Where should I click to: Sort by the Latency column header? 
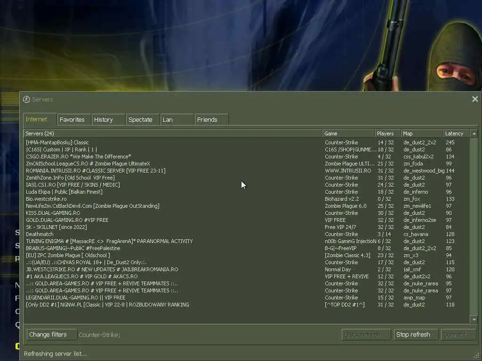pos(457,133)
